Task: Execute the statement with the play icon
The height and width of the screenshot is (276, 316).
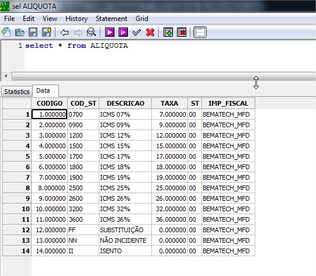Action: pos(110,32)
